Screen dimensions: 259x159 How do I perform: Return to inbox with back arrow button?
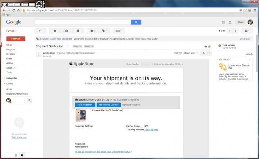pos(40,31)
